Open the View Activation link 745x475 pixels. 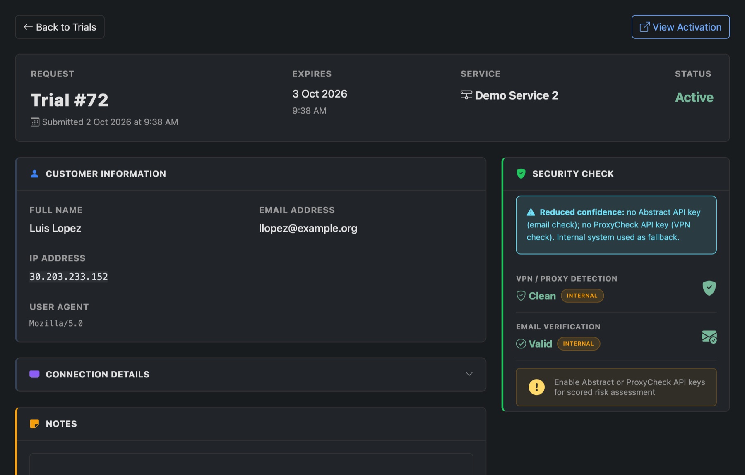point(680,27)
